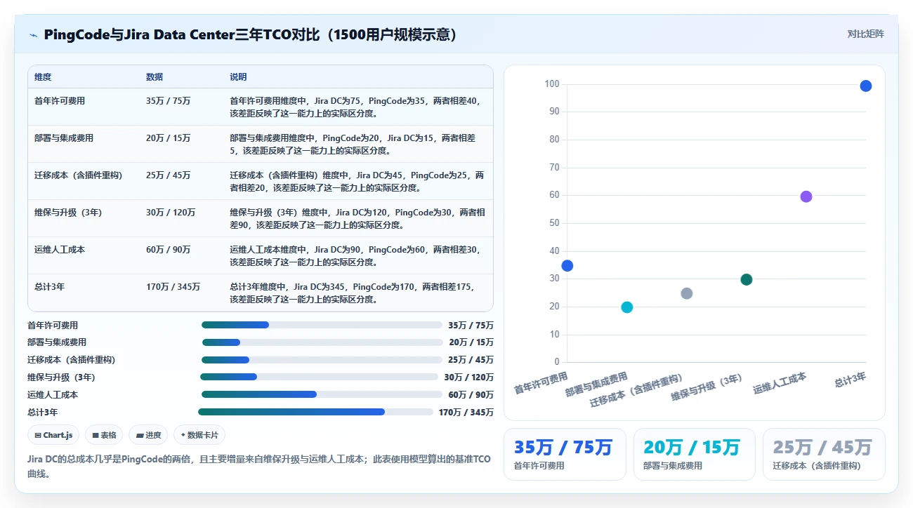Click the 运维人工成本 x-axis label
This screenshot has height=508, width=913.
click(x=780, y=383)
